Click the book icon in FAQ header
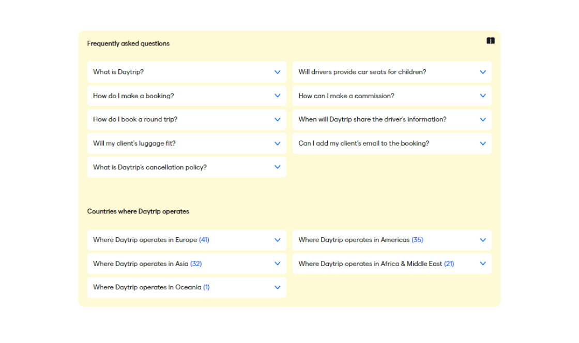The image size is (579, 343). pyautogui.click(x=491, y=41)
